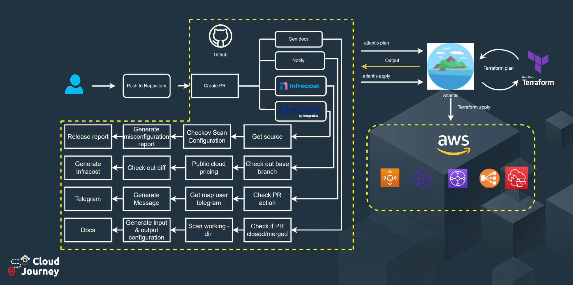Viewport: 573px width, 285px height.
Task: Click the Telegram step box
Action: (x=88, y=199)
